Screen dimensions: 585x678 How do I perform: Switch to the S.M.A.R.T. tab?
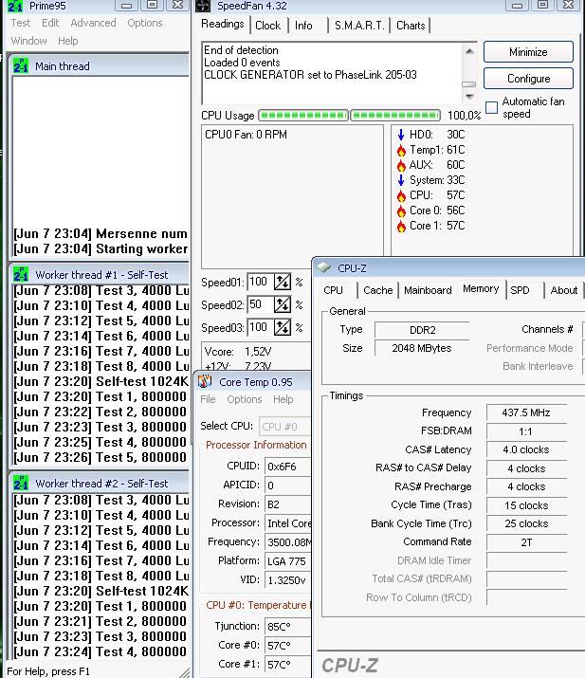click(x=359, y=26)
